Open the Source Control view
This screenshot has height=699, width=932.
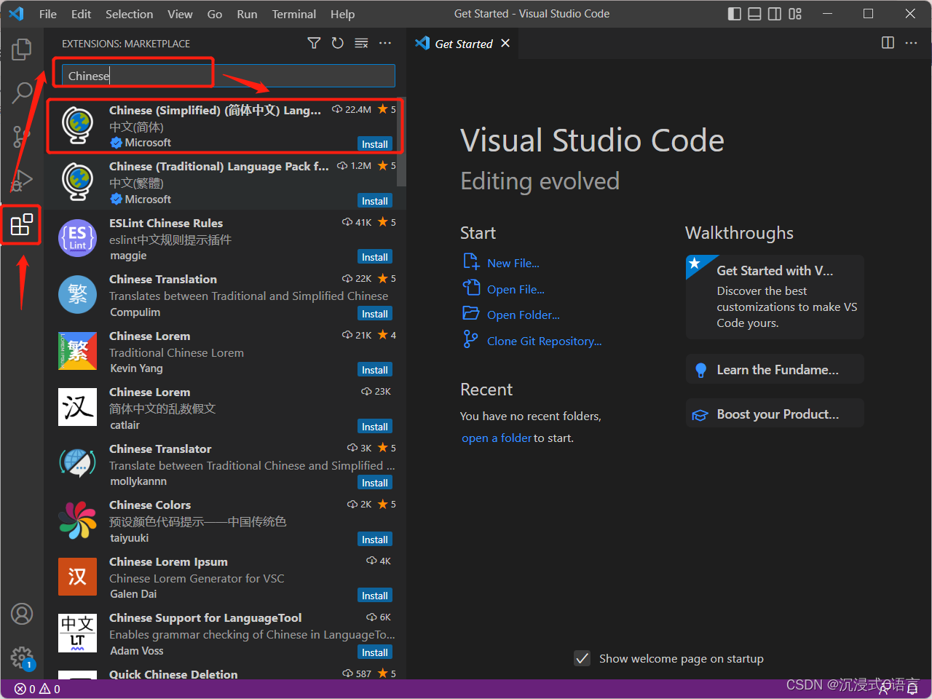(x=22, y=136)
